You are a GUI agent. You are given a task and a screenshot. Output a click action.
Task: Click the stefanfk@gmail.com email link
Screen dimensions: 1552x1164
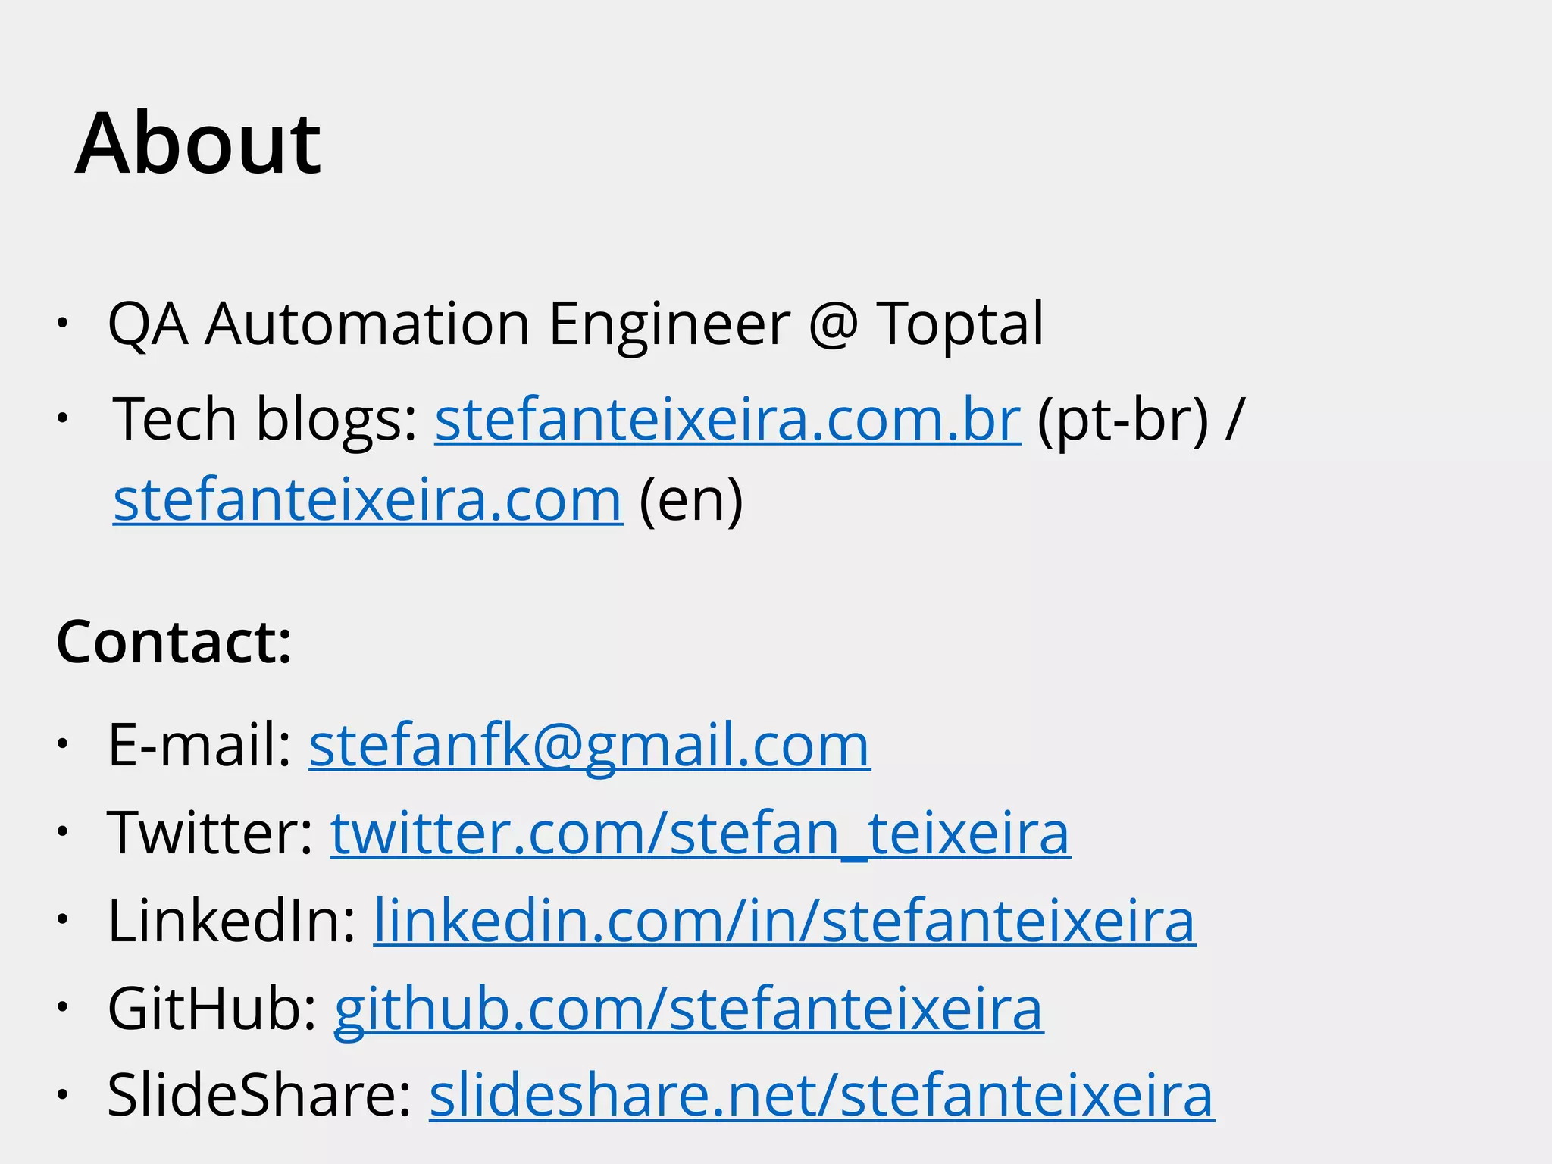(x=589, y=745)
